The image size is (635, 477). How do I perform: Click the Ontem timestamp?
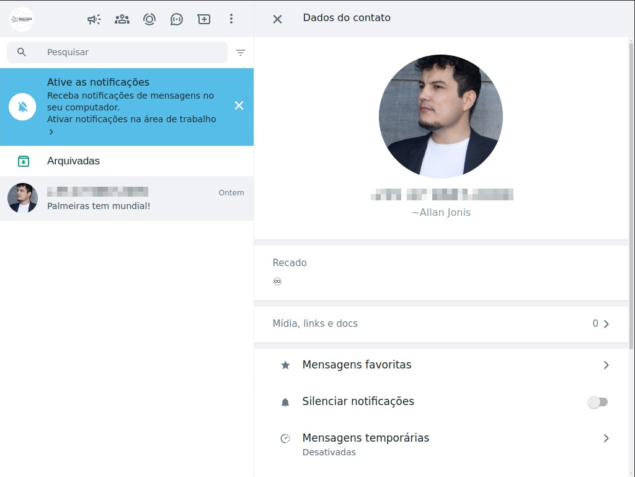tap(231, 193)
